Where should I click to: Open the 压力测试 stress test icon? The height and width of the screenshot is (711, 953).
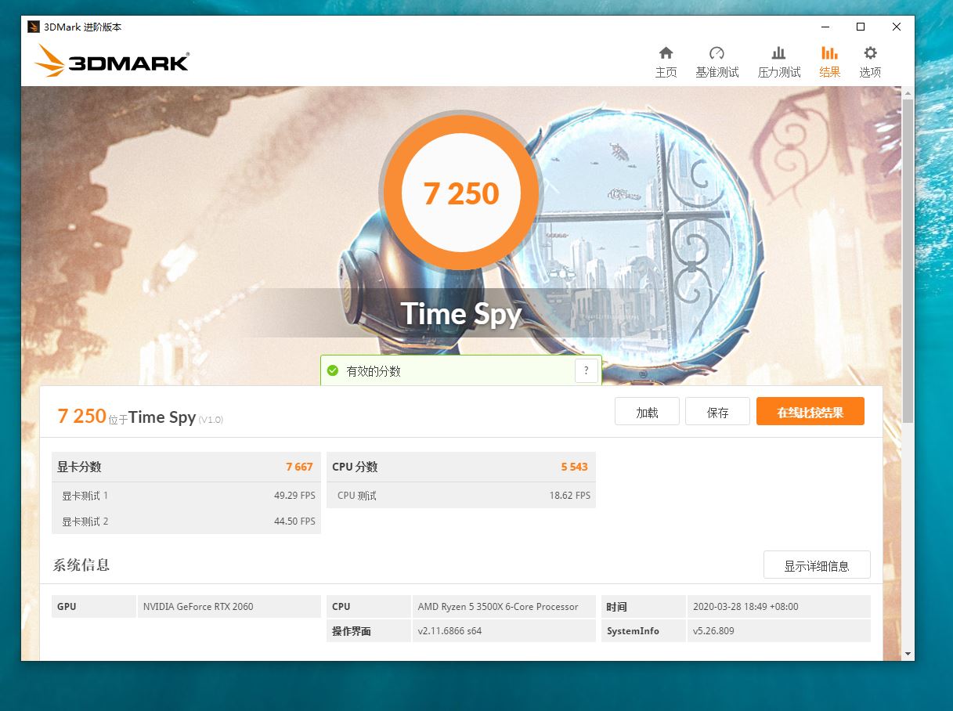[x=778, y=53]
